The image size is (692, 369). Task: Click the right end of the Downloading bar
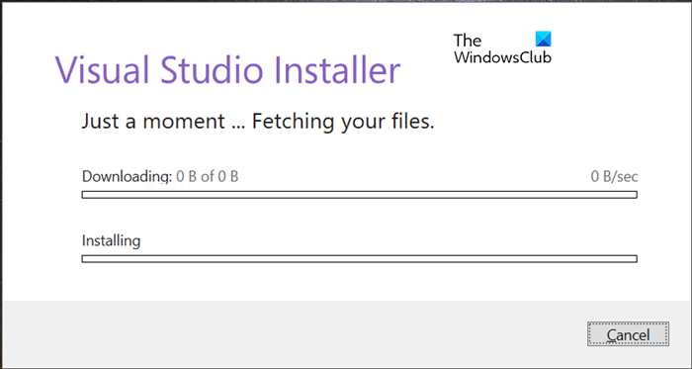[634, 195]
